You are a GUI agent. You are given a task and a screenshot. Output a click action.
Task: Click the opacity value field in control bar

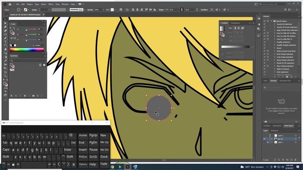[x=98, y=9]
